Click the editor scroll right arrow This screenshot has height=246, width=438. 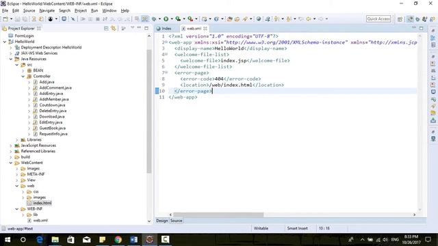[414, 215]
